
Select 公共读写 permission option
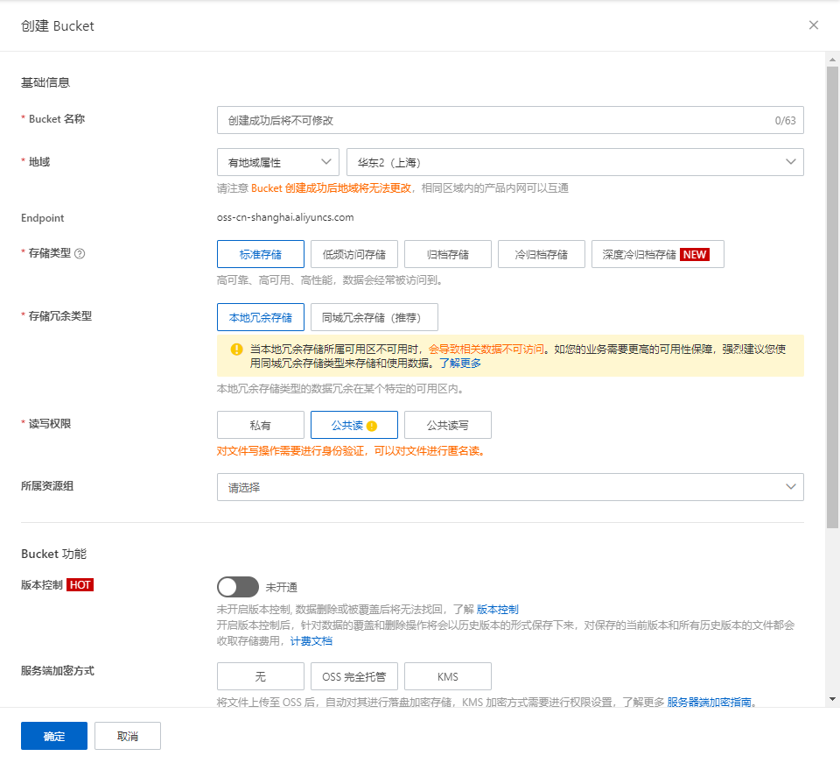click(x=447, y=425)
